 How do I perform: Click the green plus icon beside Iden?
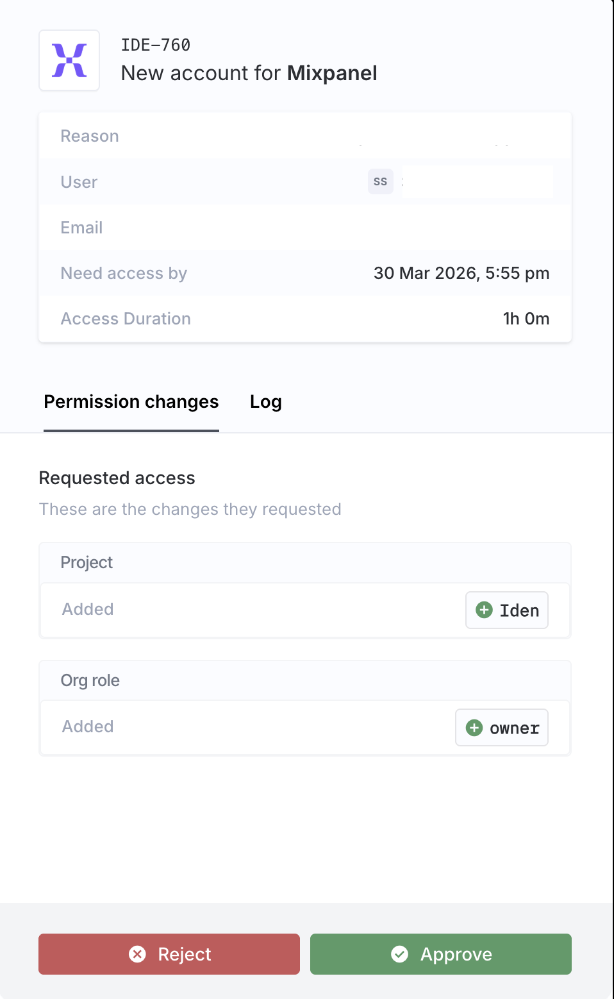(x=485, y=610)
